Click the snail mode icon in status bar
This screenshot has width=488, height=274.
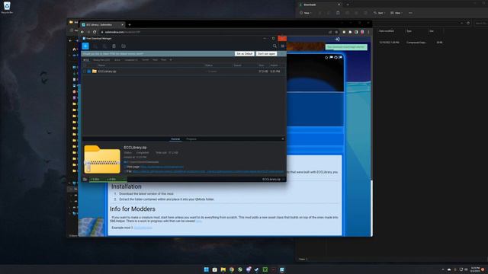85,180
